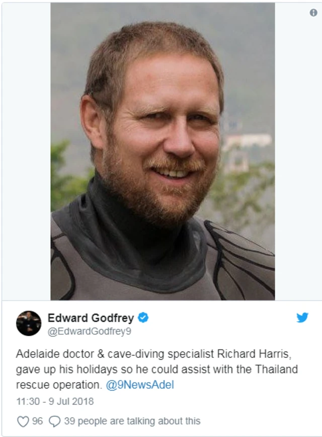Click the blank margin left of the photo

(x=26, y=152)
